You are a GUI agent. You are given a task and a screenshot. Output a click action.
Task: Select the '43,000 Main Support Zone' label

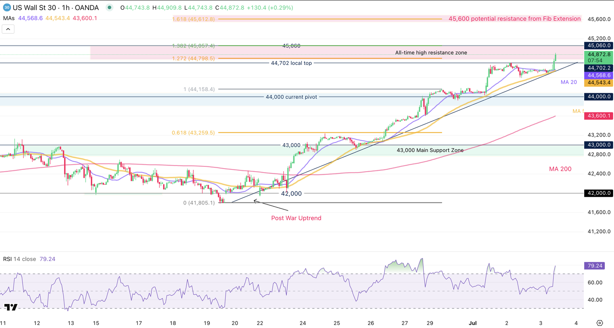[430, 150]
